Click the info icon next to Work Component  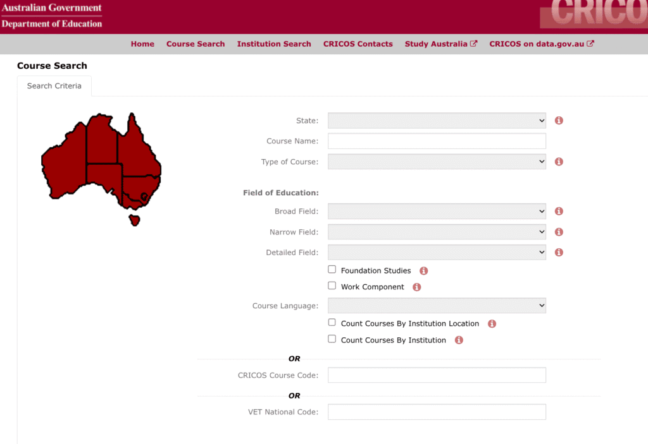(416, 287)
